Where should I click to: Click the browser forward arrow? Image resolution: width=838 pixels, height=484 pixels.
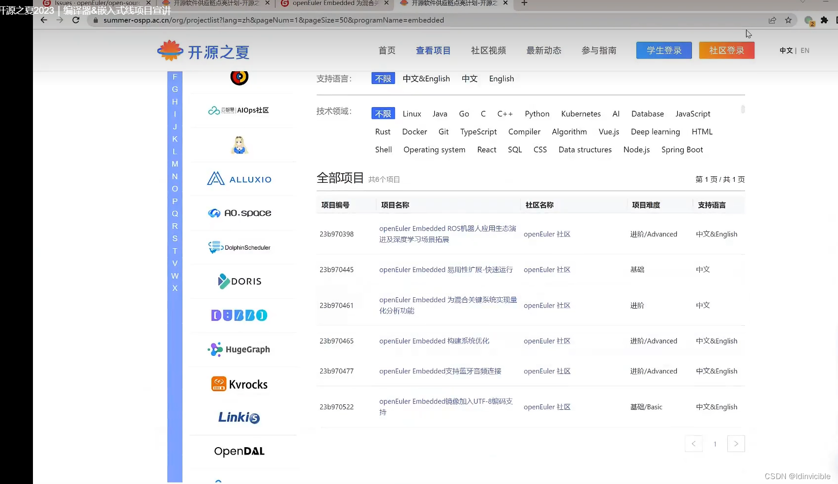coord(60,20)
